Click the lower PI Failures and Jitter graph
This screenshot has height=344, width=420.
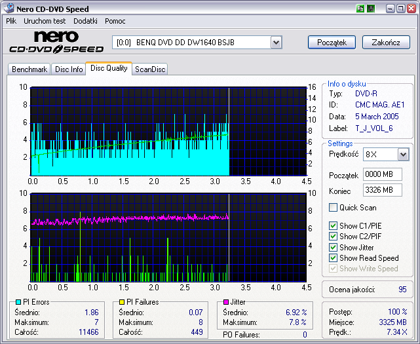pyautogui.click(x=168, y=237)
